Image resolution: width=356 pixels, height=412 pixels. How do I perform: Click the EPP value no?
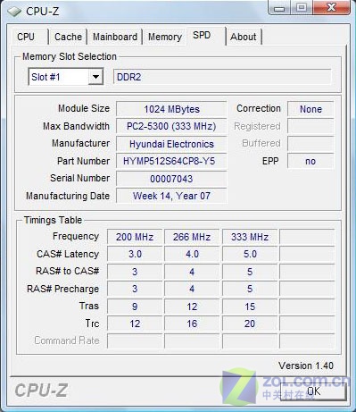point(310,161)
